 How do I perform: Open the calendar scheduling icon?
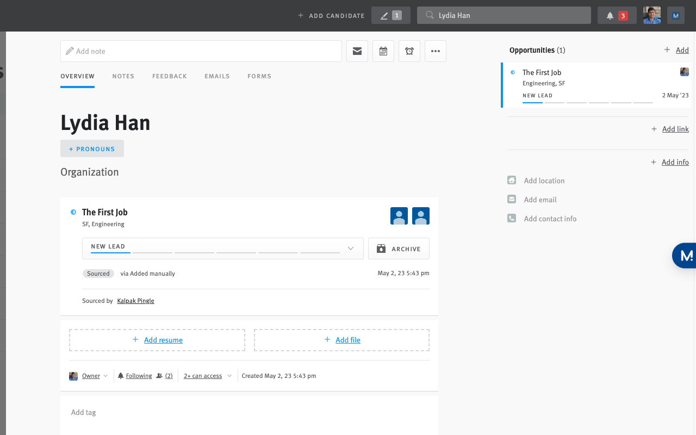(x=383, y=51)
